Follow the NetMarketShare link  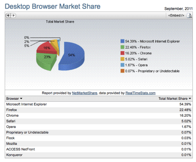click(85, 93)
